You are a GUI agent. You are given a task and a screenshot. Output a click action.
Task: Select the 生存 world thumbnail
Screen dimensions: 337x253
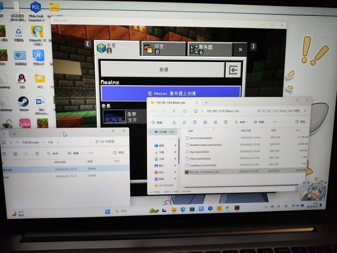[114, 116]
